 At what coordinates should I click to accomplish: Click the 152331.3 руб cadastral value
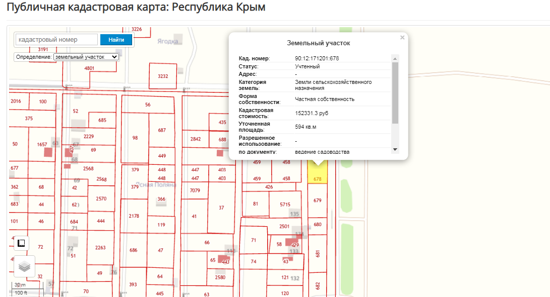(312, 114)
